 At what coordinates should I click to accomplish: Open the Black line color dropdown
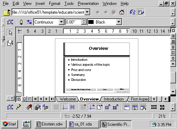tap(119, 22)
